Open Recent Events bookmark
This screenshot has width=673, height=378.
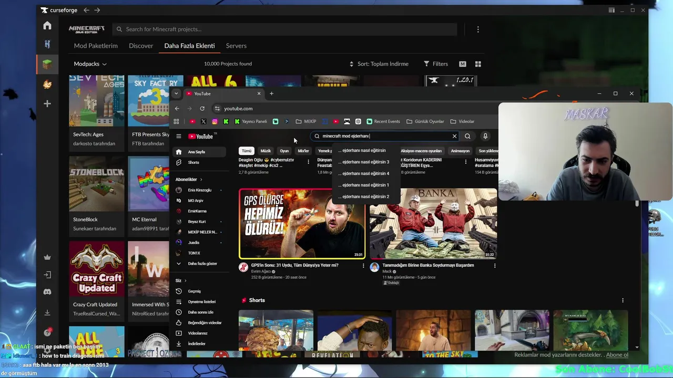(383, 121)
